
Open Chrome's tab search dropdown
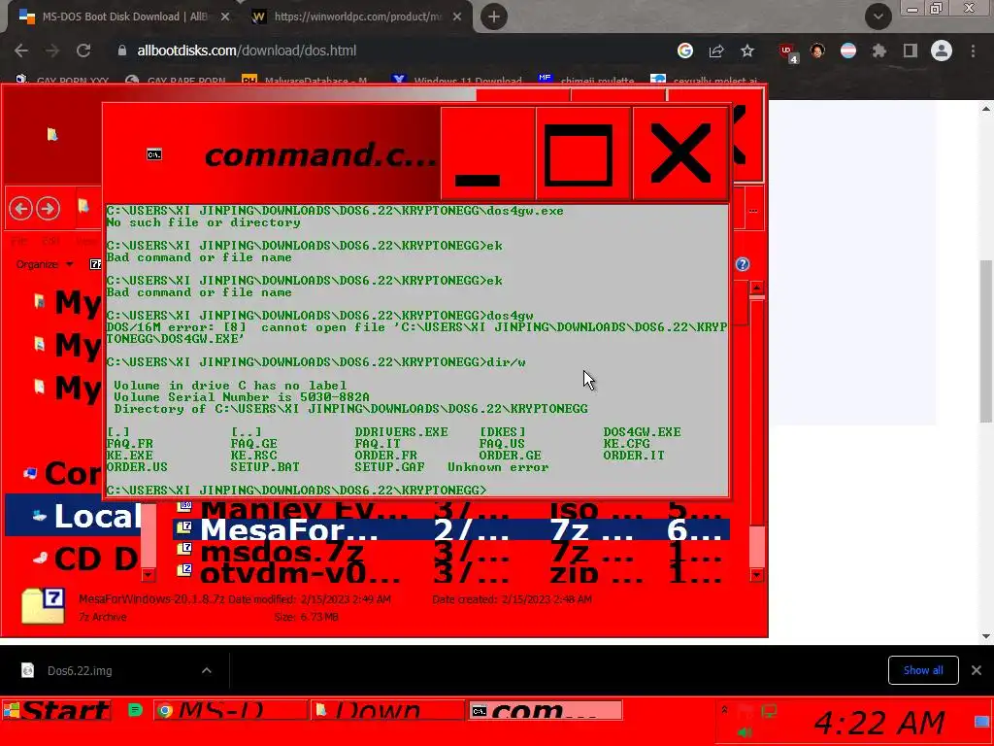[878, 17]
